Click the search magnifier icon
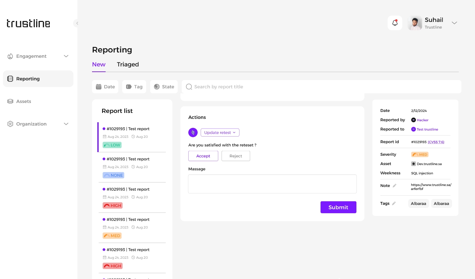 pos(189,87)
